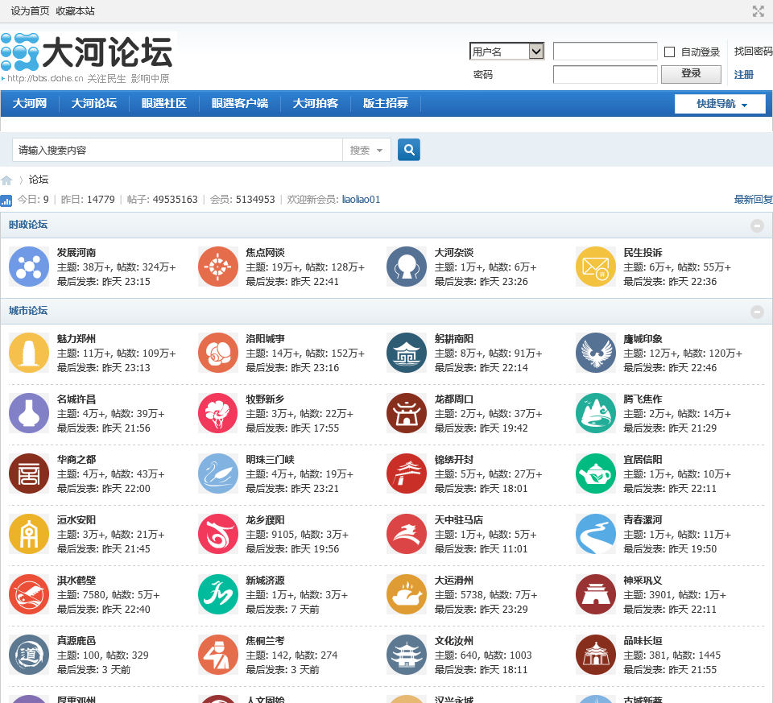
Task: Click the 论坛 breadcrumb link
Action: 39,180
